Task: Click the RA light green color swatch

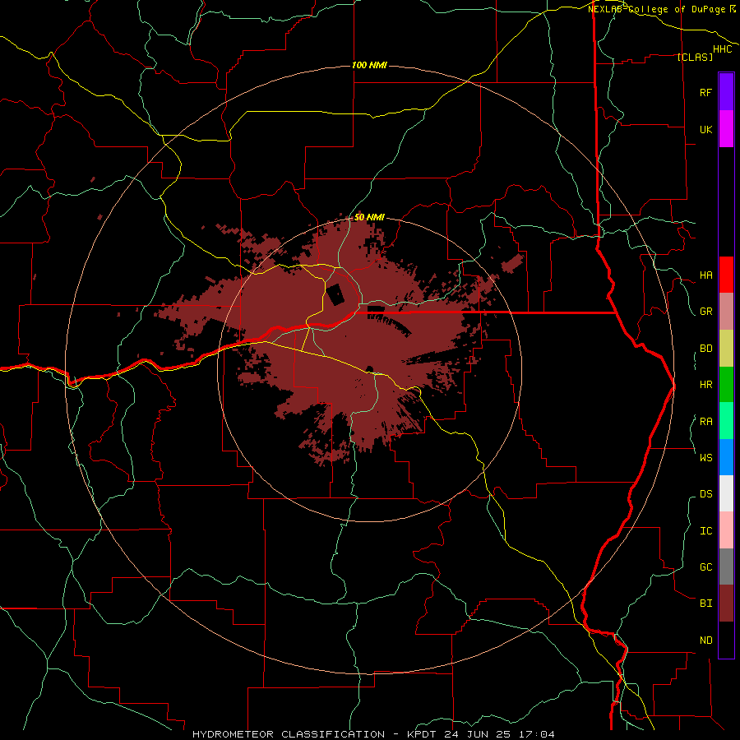Action: pyautogui.click(x=726, y=421)
